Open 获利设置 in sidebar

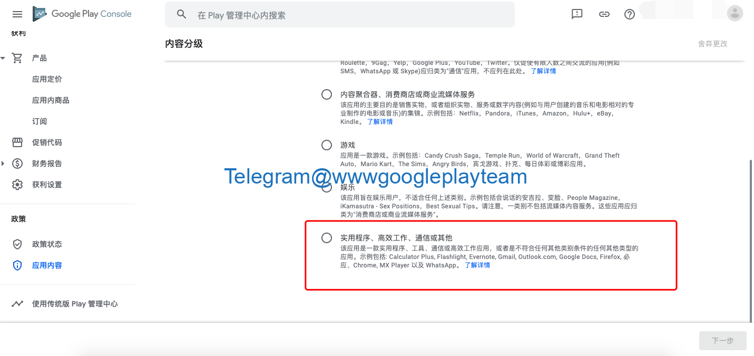(47, 185)
